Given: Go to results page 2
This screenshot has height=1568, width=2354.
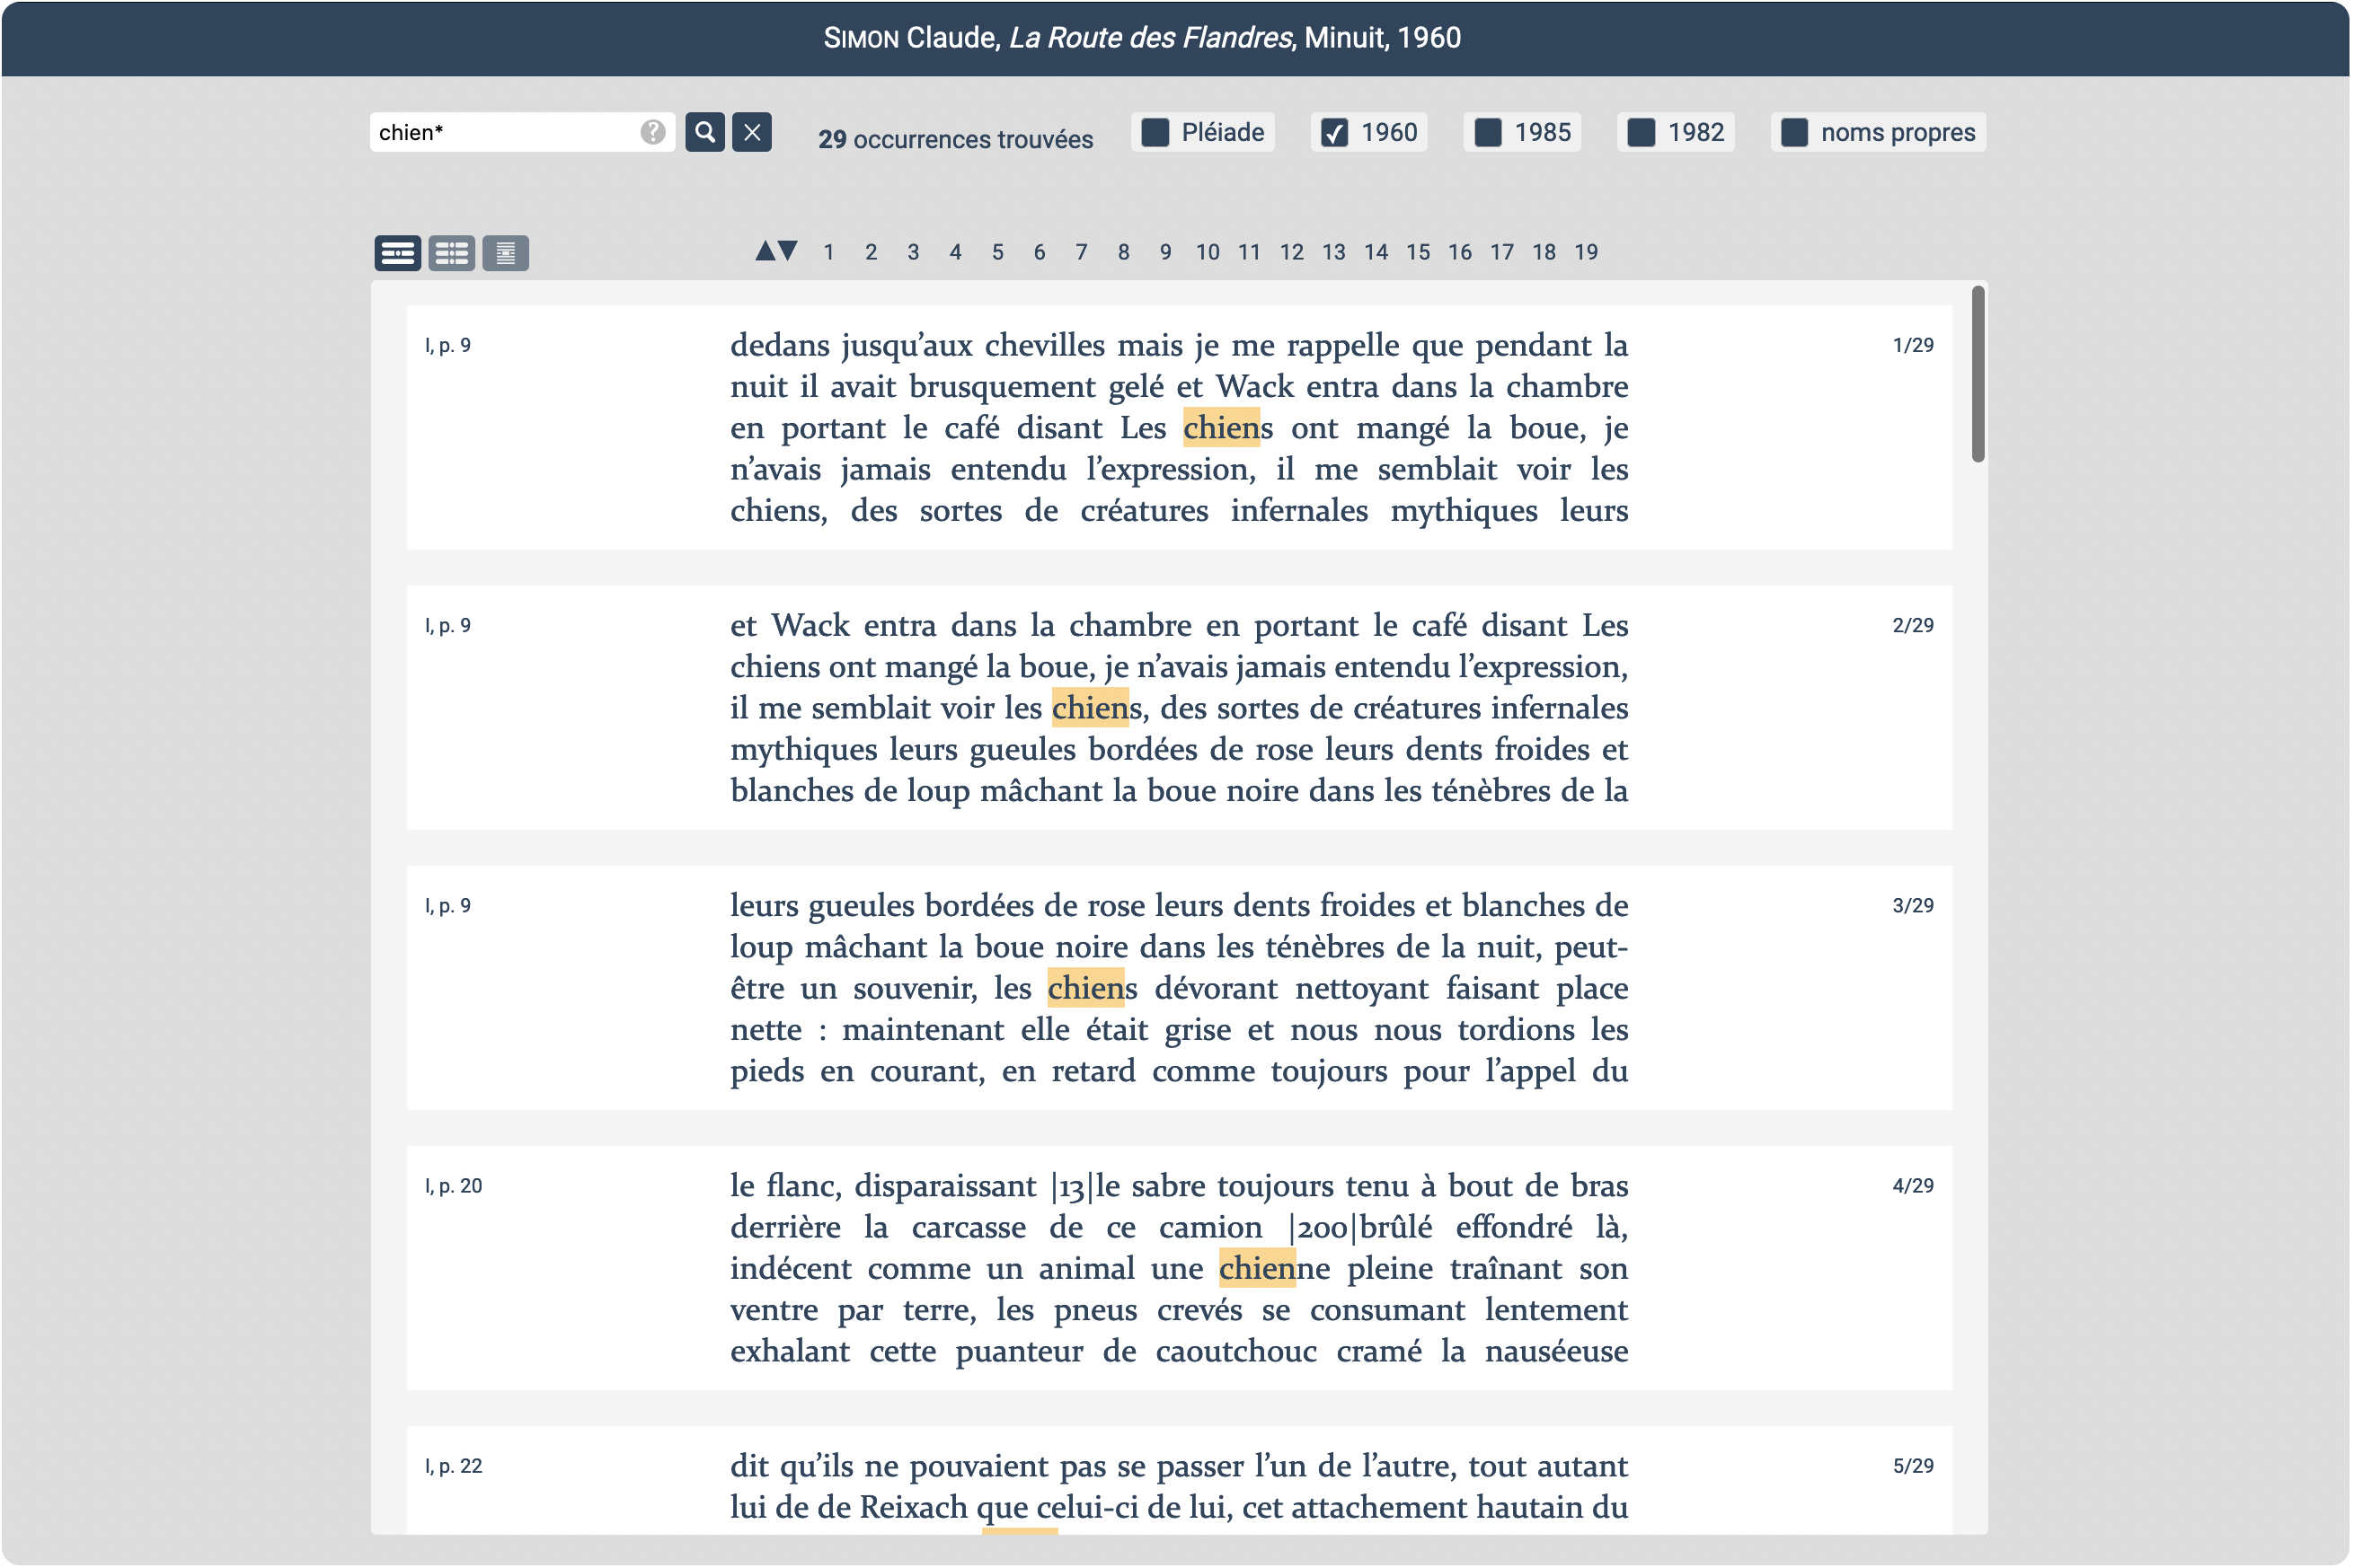Looking at the screenshot, I should [x=871, y=252].
